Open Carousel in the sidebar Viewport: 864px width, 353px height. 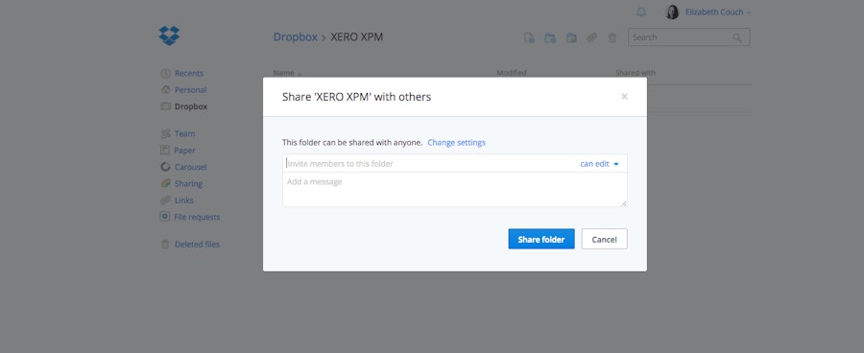coord(191,167)
